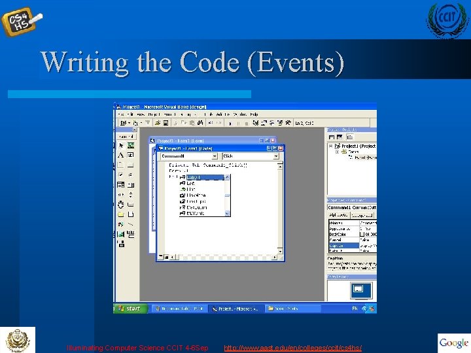
Task: Open the Object Browser toolbar icon
Action: (x=280, y=123)
